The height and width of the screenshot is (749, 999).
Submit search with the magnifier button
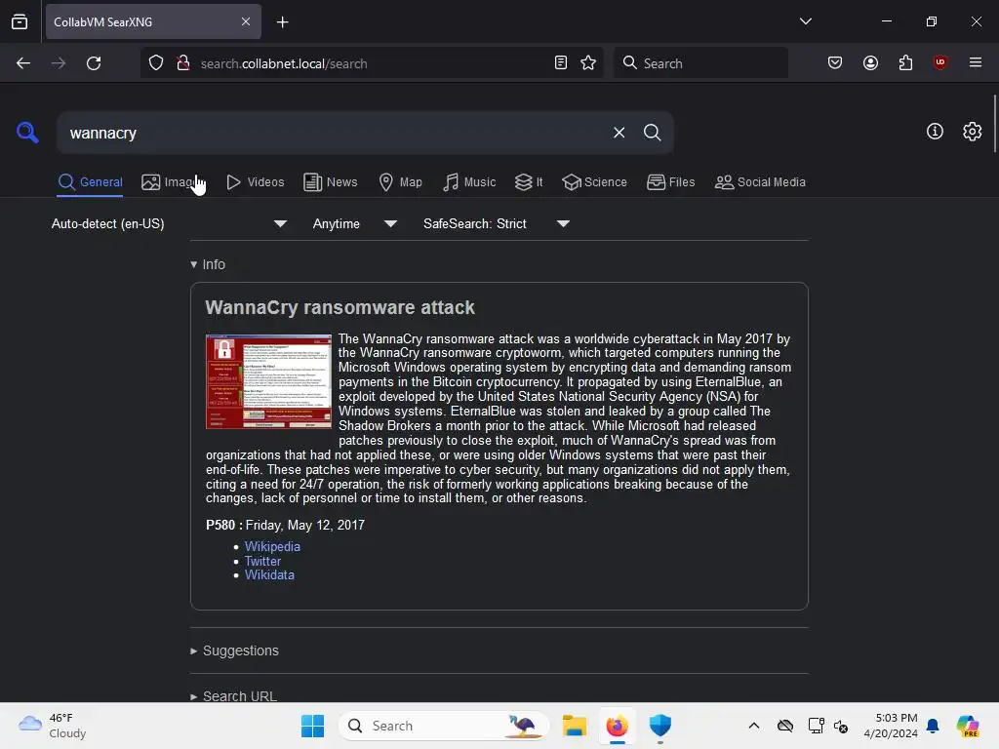653,133
